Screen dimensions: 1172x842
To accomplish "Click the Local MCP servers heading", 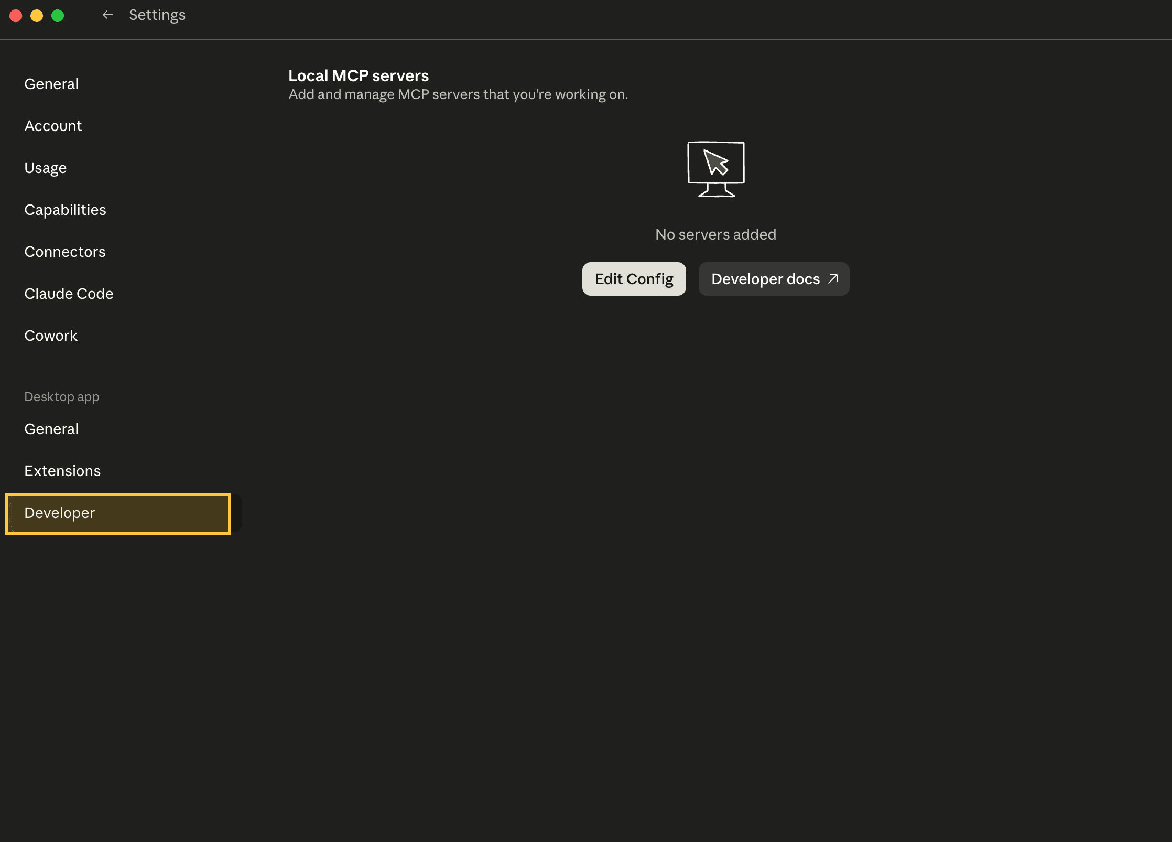I will coord(359,76).
